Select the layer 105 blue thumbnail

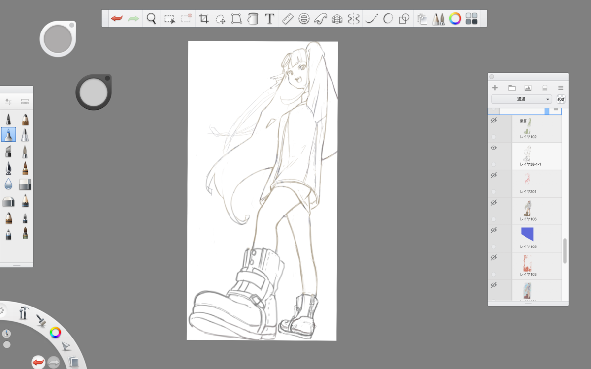527,234
